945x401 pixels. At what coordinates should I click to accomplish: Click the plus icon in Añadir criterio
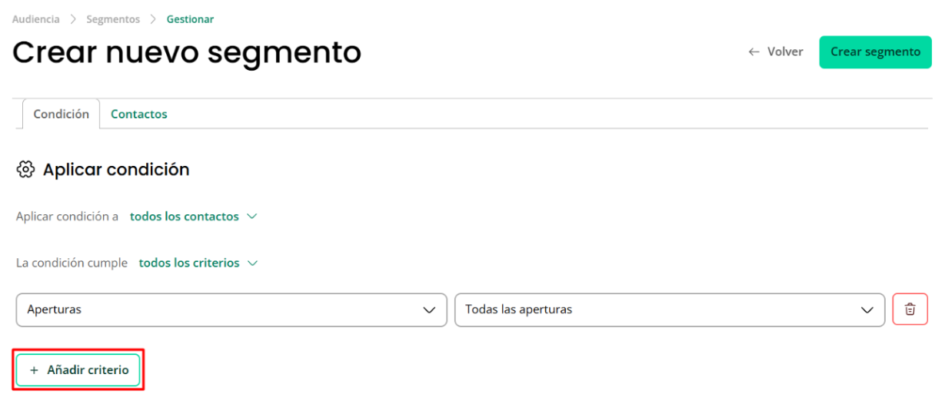coord(34,370)
